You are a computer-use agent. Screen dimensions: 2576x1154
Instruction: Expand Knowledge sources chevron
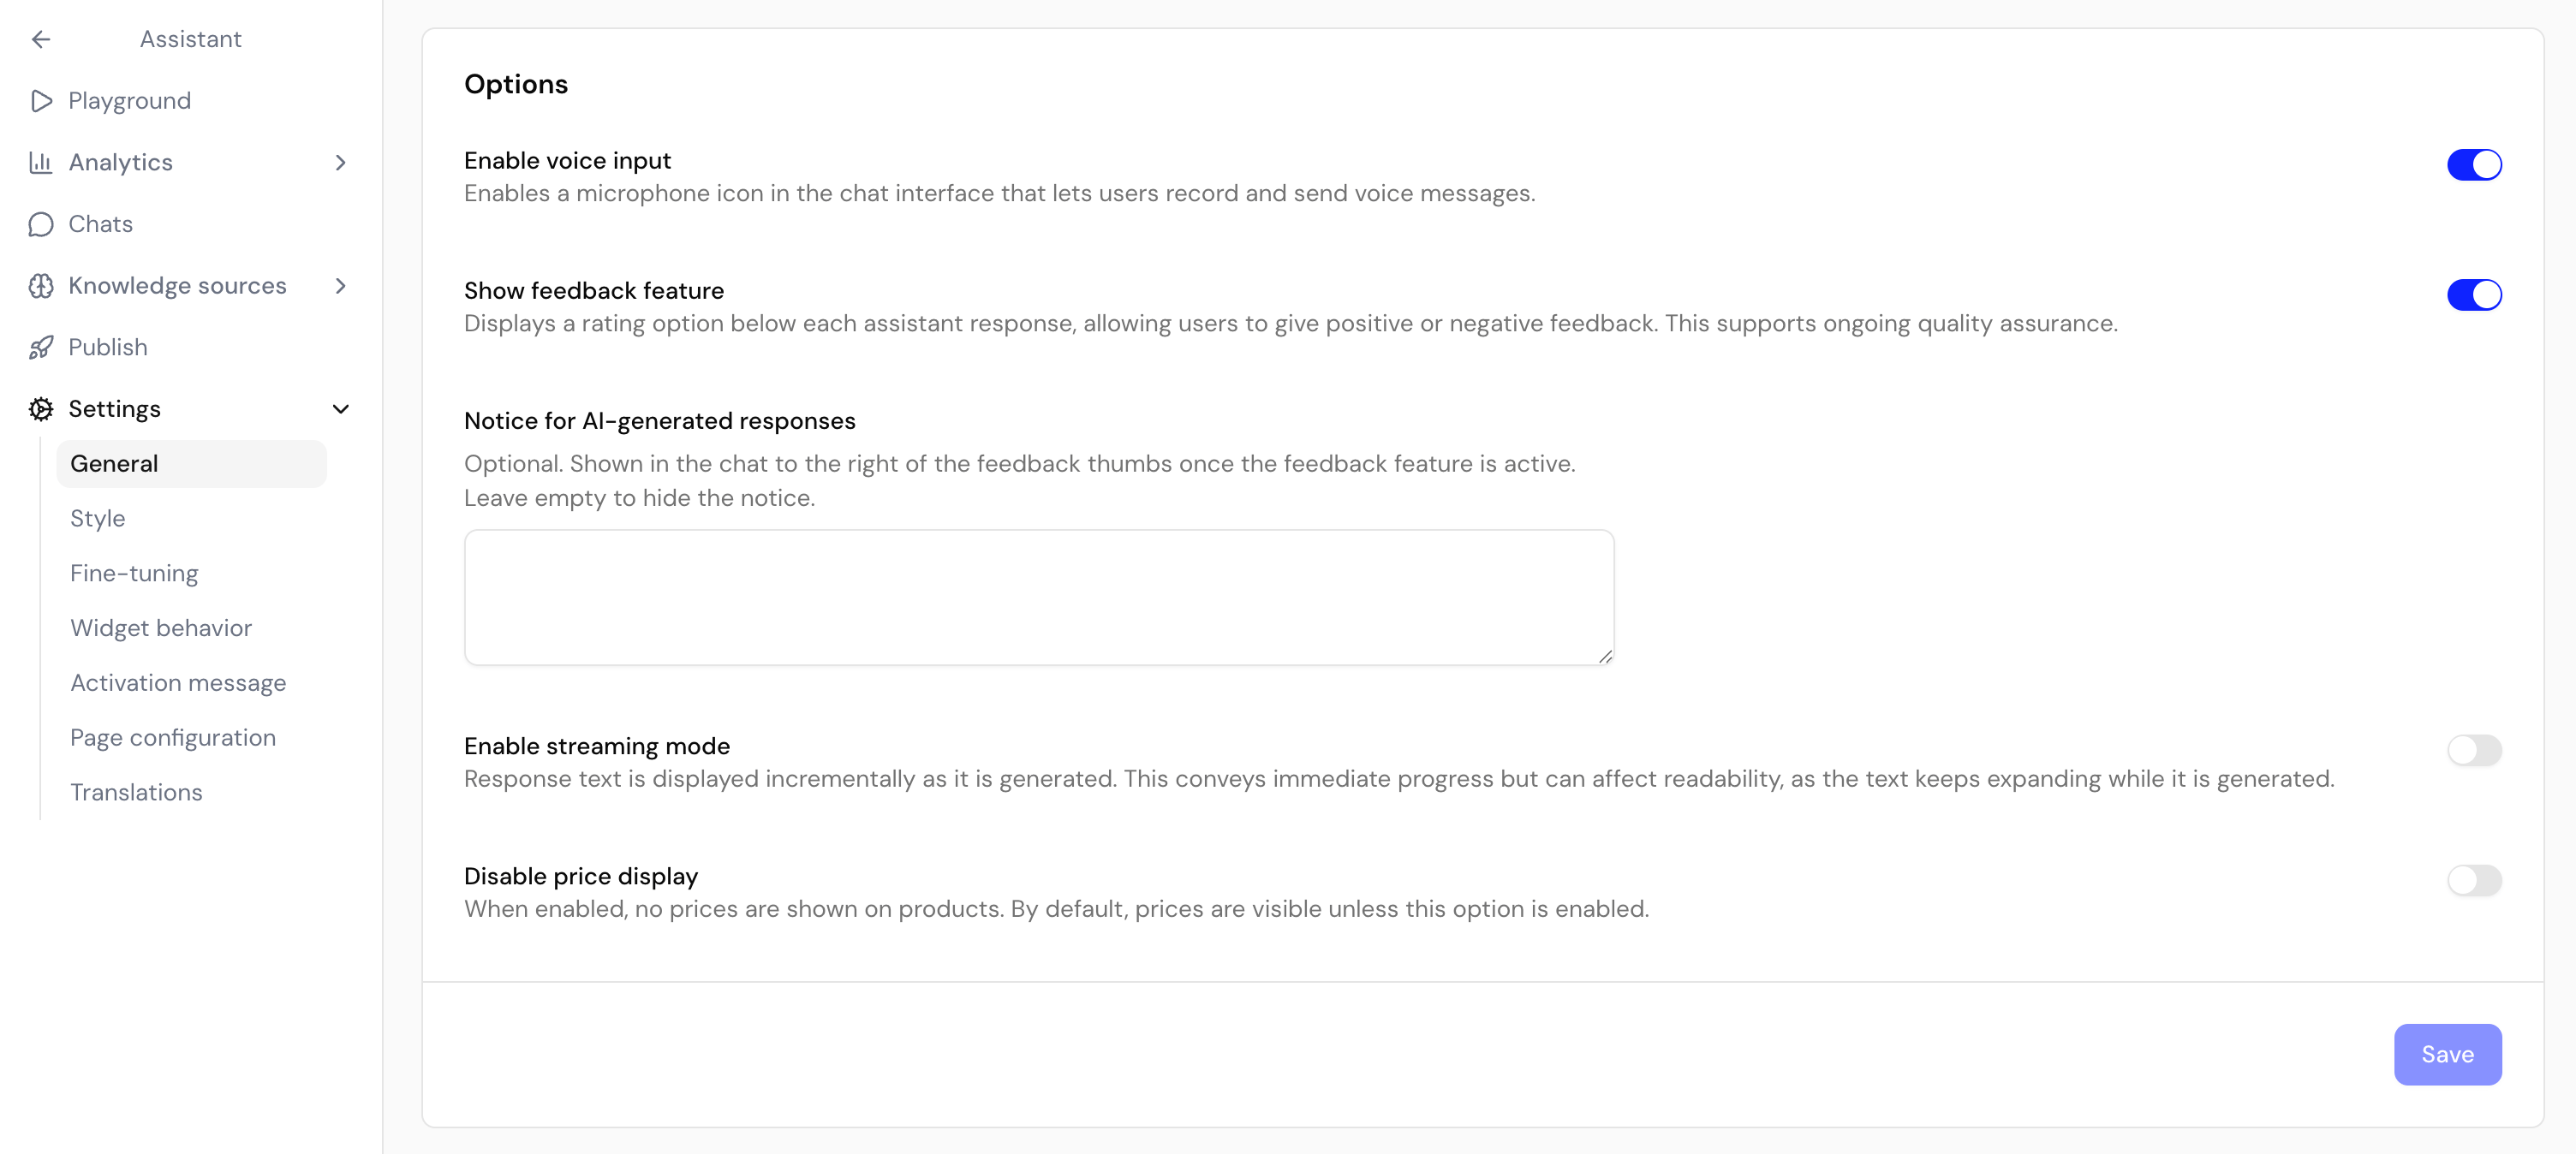(341, 286)
